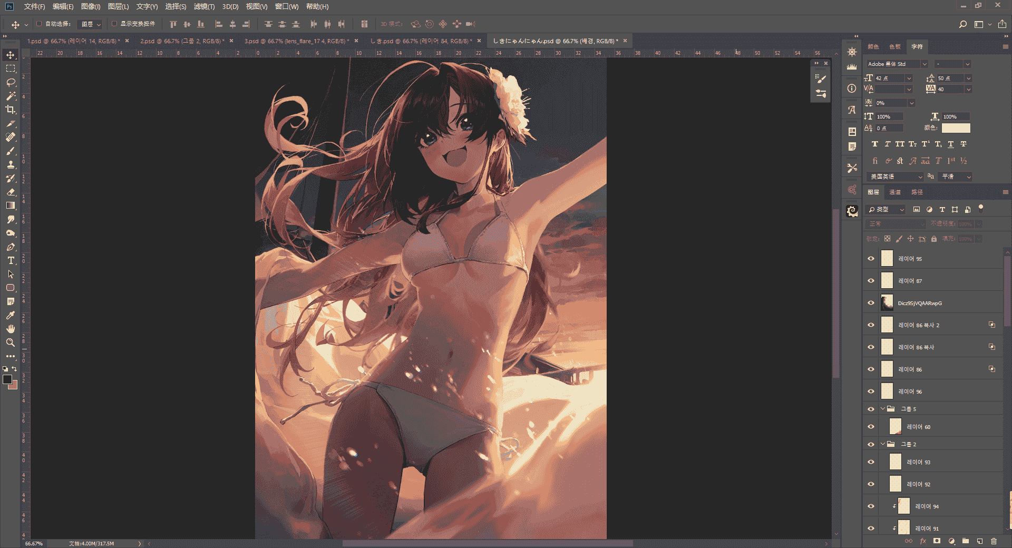
Task: Switch to the 通道 panel tab
Action: [895, 192]
